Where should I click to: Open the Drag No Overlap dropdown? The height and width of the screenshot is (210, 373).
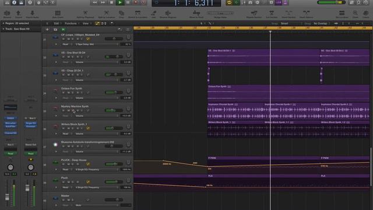[322, 23]
